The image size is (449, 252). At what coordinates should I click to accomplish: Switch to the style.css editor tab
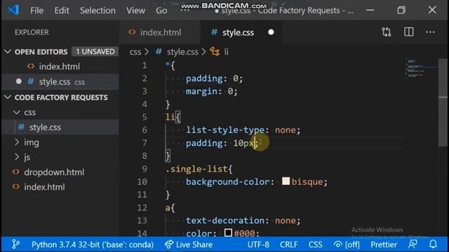pos(241,32)
